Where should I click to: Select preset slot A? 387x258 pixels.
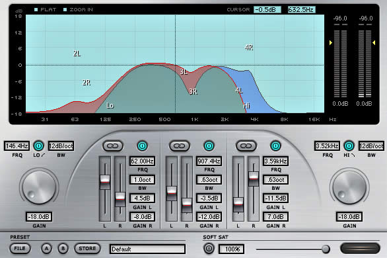click(x=46, y=248)
